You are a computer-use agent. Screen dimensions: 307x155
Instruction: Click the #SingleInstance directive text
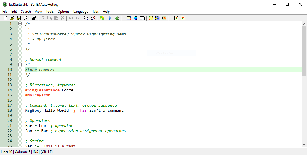42,90
